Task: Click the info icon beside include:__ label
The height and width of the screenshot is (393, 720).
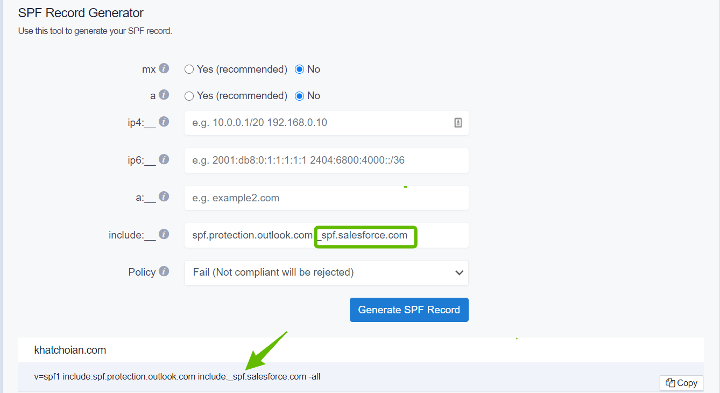Action: 164,234
